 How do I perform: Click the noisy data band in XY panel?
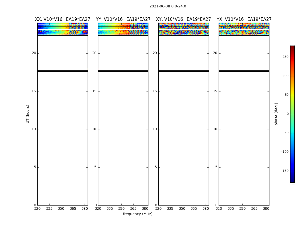(183, 29)
